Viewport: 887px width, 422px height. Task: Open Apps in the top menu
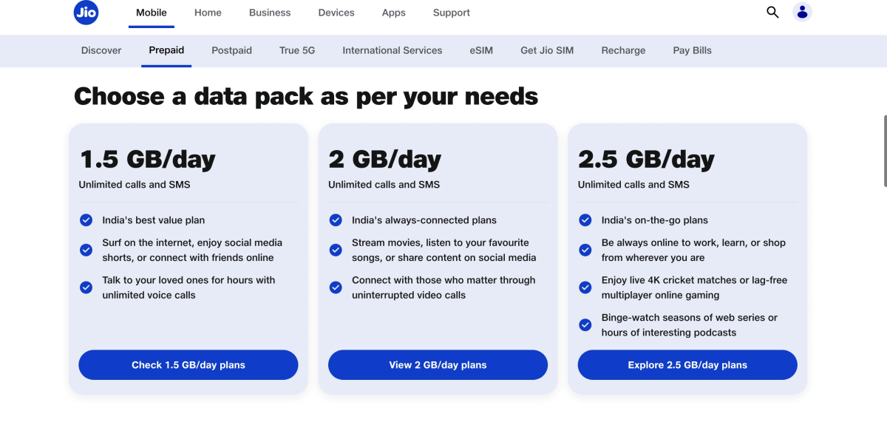394,13
